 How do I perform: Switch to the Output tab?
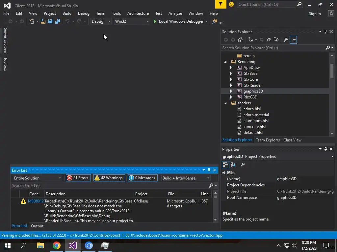tap(37, 226)
